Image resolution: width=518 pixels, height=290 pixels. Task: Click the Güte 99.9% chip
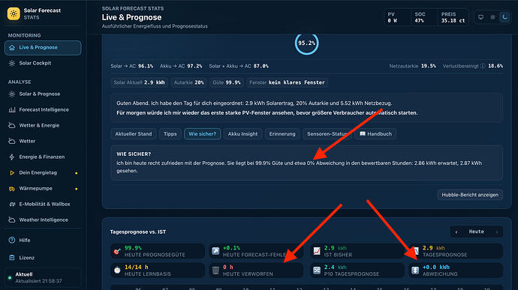(227, 82)
